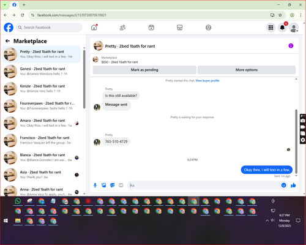Click the 'Okay thnx. I will text' sent message
The height and width of the screenshot is (245, 306).
pos(267,170)
